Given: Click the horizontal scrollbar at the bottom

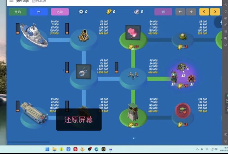Looking at the screenshot, I should pyautogui.click(x=28, y=142).
